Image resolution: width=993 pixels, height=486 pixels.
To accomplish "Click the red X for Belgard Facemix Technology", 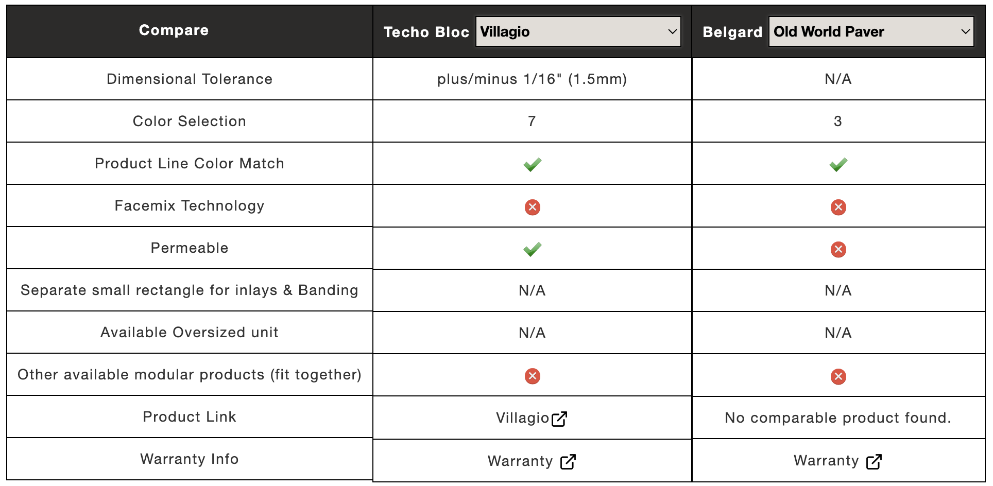I will tap(838, 207).
